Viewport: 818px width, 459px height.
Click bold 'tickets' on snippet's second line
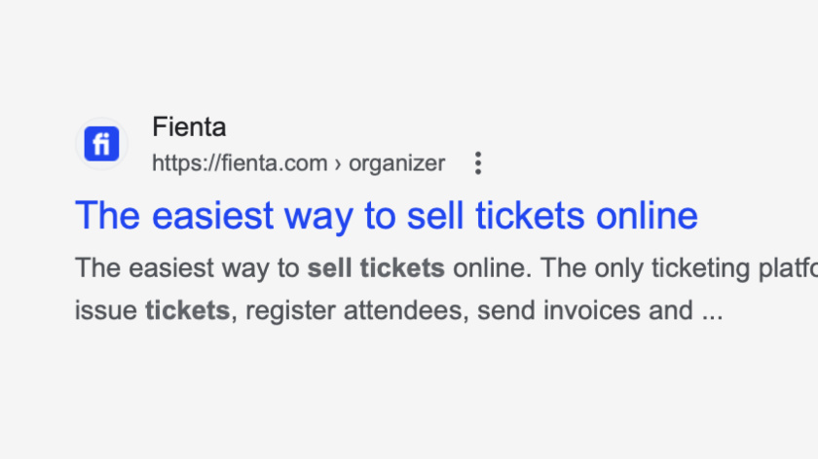[187, 311]
